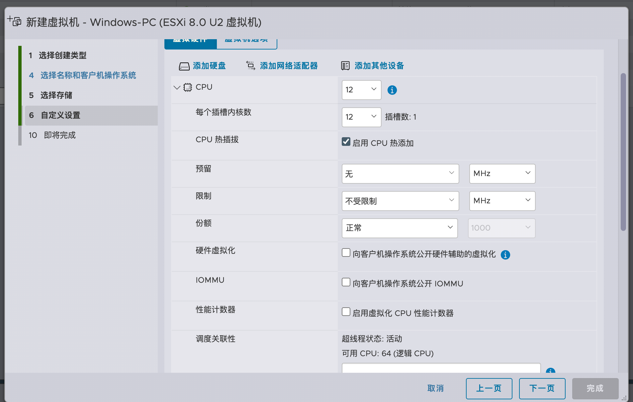Enable hardware-assisted virtualization checkbox
This screenshot has height=402, width=633.
click(x=346, y=253)
